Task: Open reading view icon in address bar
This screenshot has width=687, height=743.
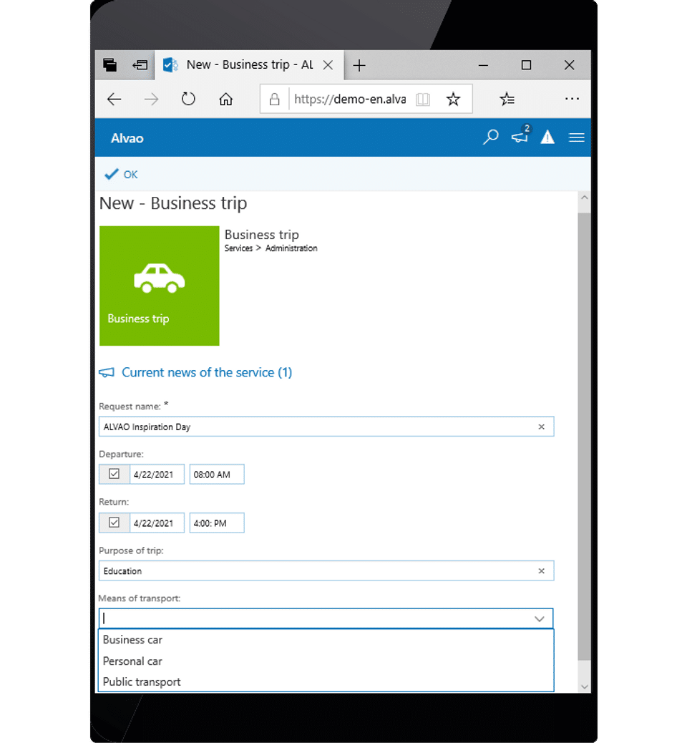Action: click(x=423, y=99)
